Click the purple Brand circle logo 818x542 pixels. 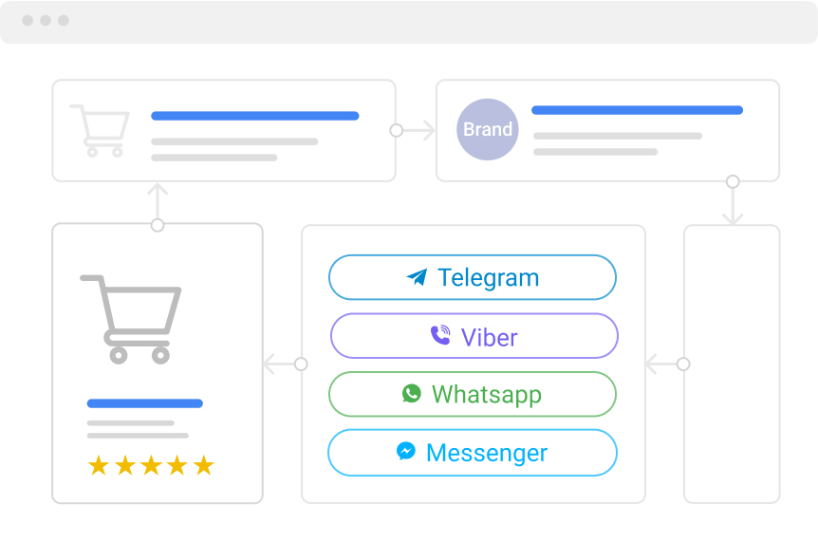click(488, 130)
